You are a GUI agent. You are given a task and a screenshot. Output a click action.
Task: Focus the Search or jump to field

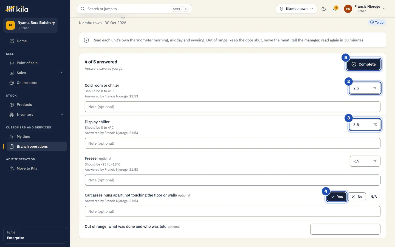[134, 9]
